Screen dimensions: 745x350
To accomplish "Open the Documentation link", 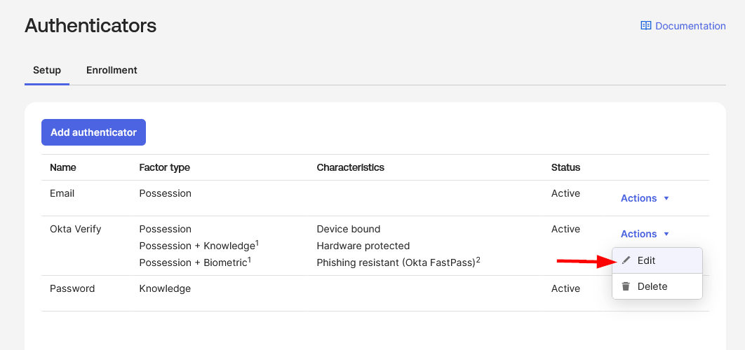I will point(690,26).
